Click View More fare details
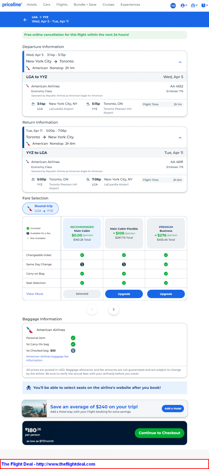The image size is (209, 469). 35,294
